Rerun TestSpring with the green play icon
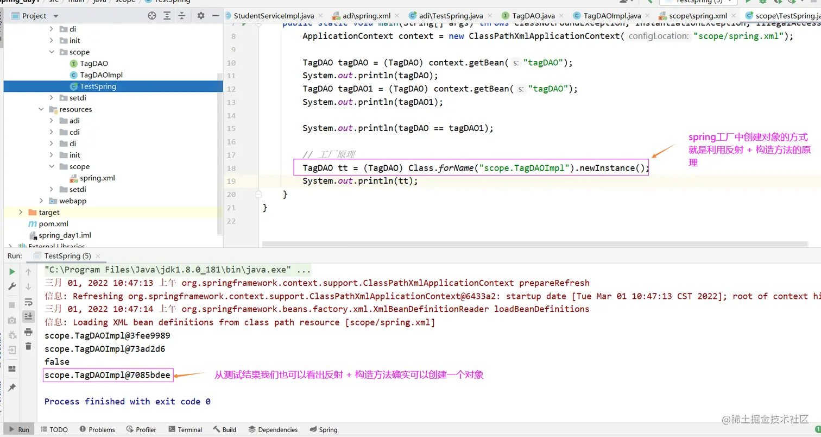Screen dimensions: 821x437 [12, 271]
